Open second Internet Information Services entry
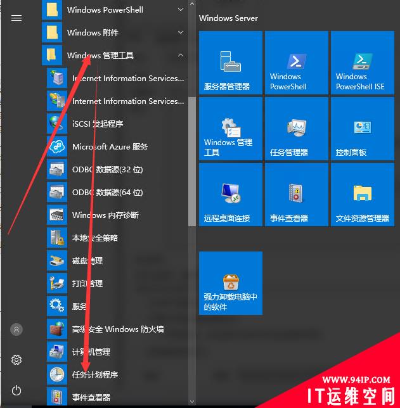Screen dimensions: 400x408 117,101
